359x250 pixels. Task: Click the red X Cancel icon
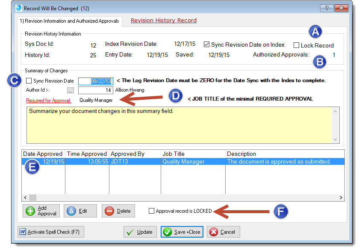coord(213,232)
